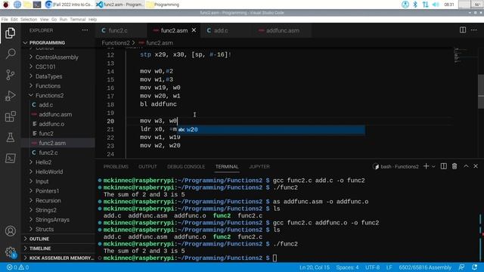This screenshot has height=272, width=484.
Task: Open func2.c in file tree
Action: pyautogui.click(x=48, y=153)
